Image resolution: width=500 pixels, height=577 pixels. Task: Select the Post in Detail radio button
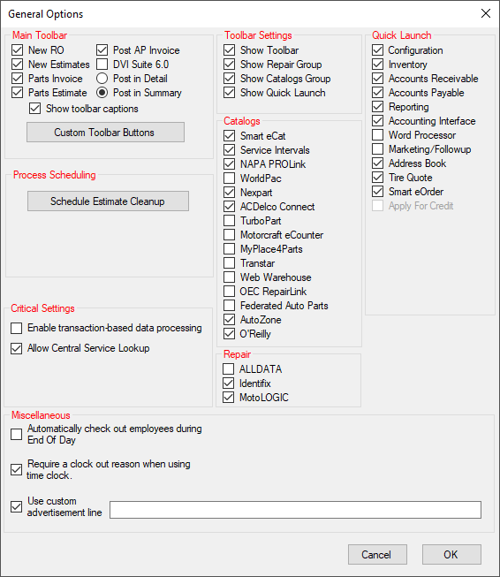point(102,79)
